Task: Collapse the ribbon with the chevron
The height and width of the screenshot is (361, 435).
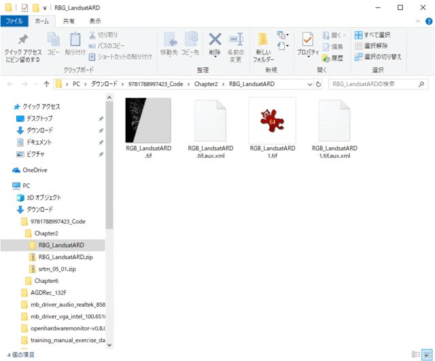Action: coord(418,21)
